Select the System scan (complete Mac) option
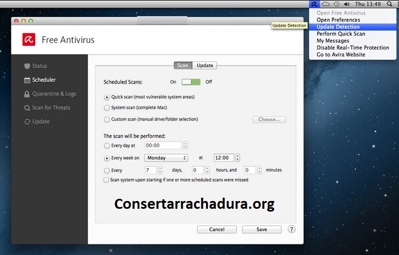 (x=107, y=108)
